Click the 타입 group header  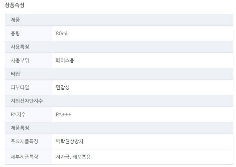click(15, 74)
